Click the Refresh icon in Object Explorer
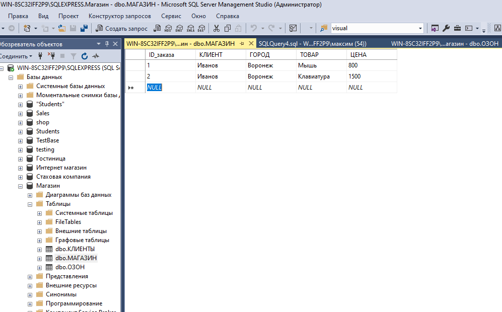Image resolution: width=502 pixels, height=312 pixels. tap(85, 56)
